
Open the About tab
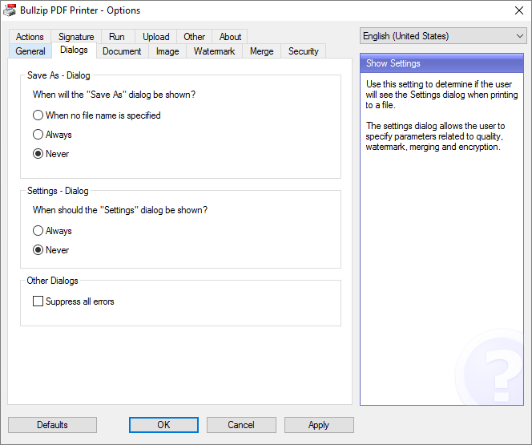pyautogui.click(x=230, y=37)
